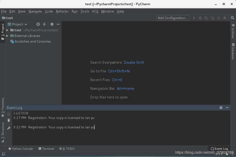Screen dimensions: 236x157
Task: Toggle tool window bars icon bottom-left
Action: coord(4,154)
